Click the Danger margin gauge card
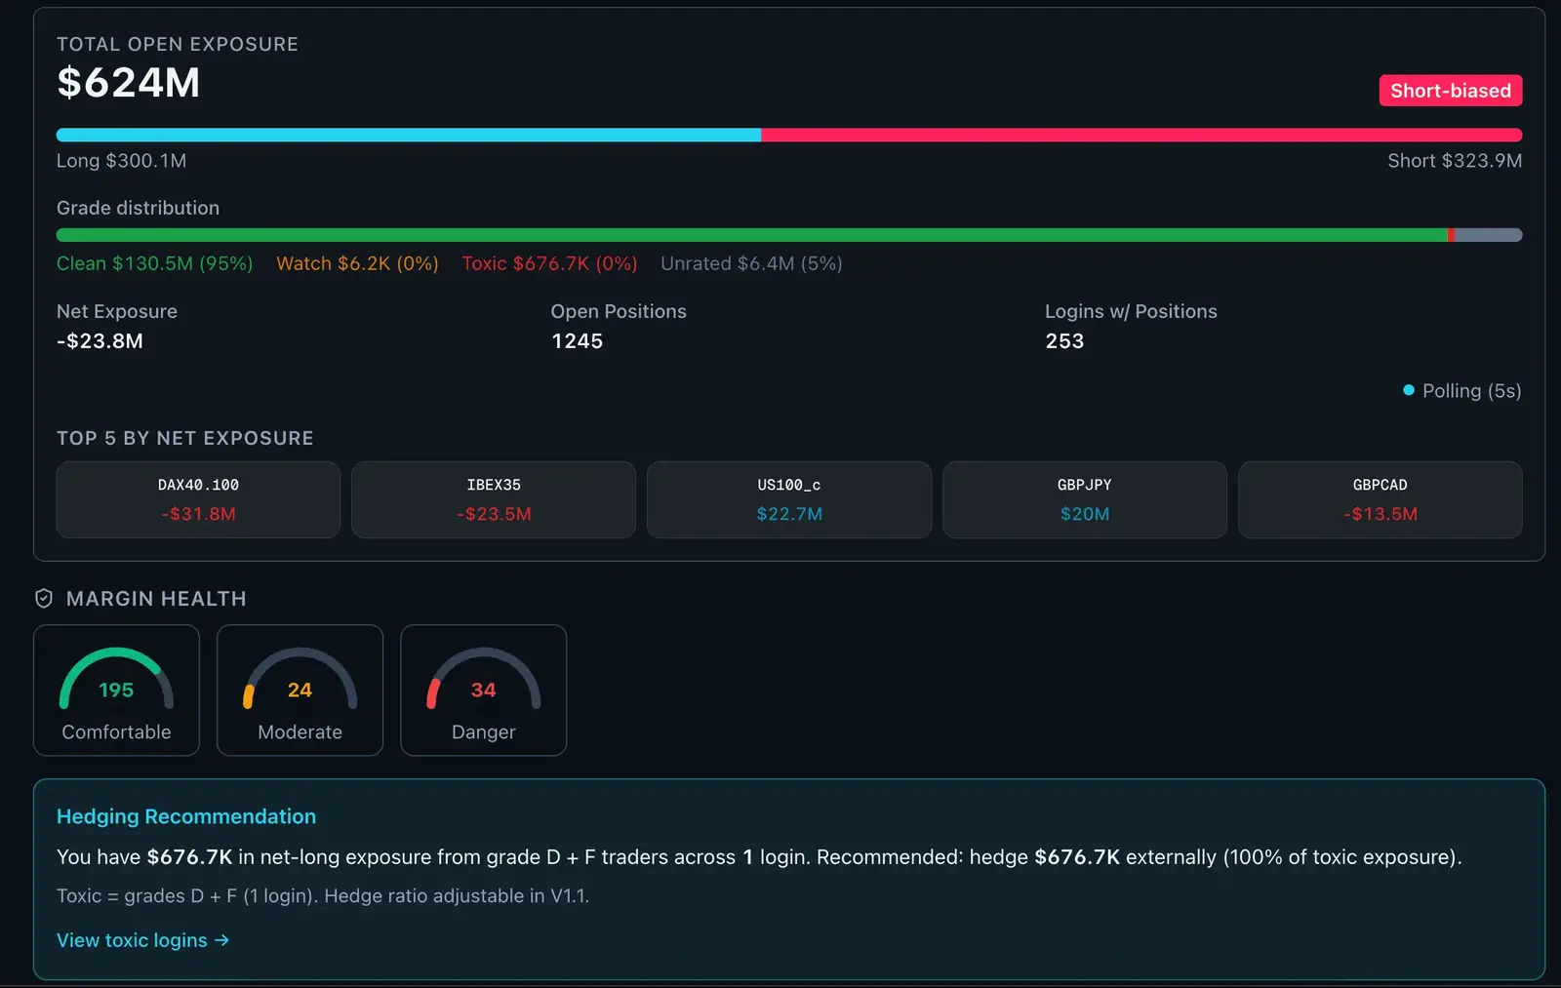 point(484,691)
